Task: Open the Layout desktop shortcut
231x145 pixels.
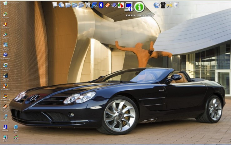Action: click(16, 137)
